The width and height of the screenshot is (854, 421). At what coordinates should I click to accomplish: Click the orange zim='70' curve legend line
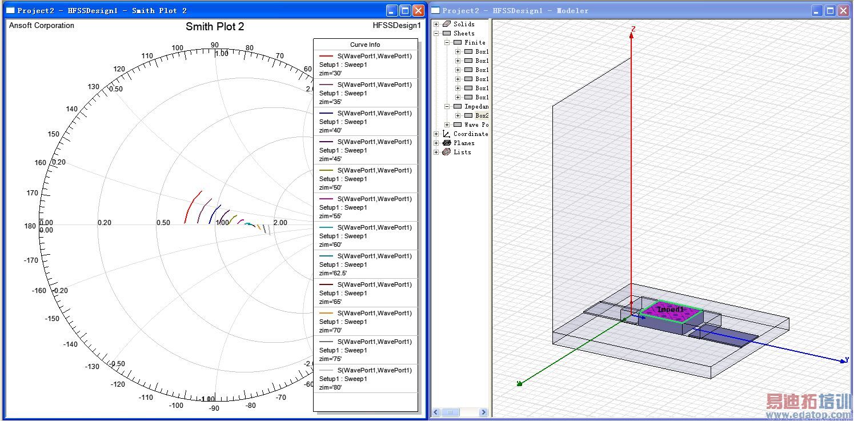pyautogui.click(x=326, y=313)
